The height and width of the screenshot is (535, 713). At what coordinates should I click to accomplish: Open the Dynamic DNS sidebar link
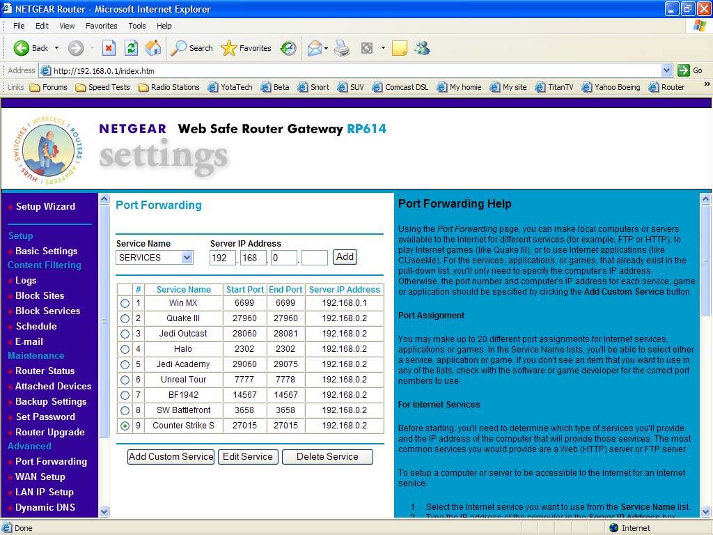coord(45,507)
